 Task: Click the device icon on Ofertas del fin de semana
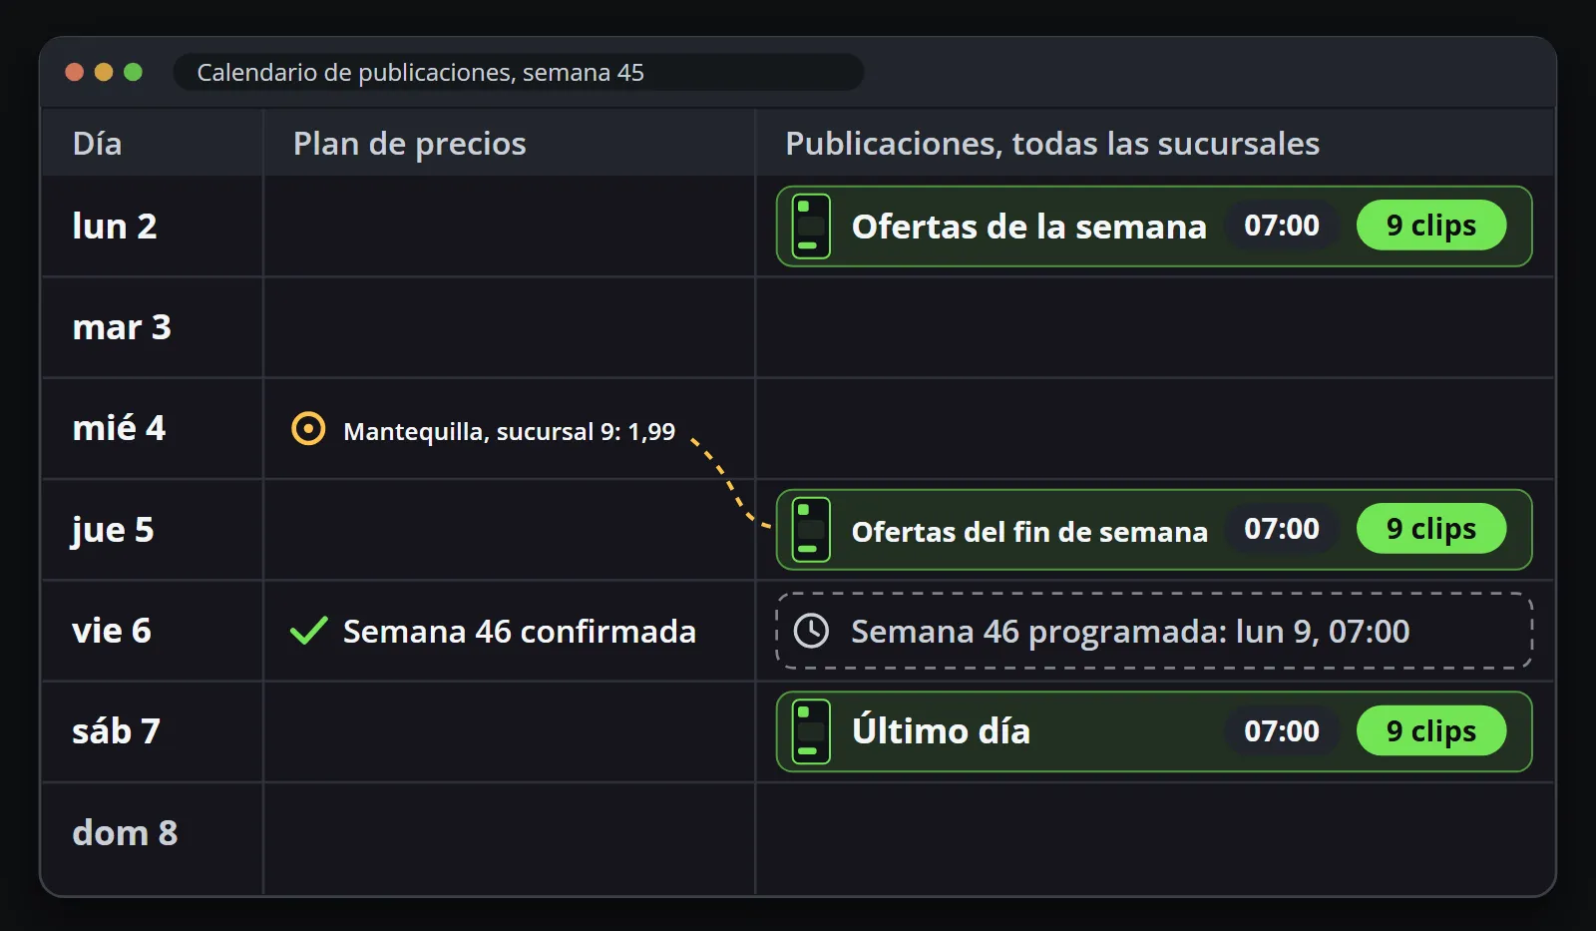(811, 530)
